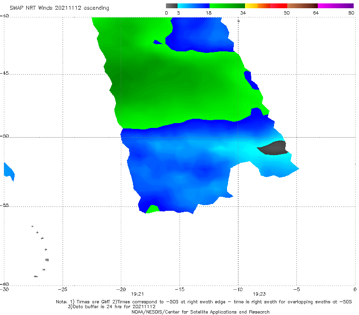Click the swath time label '19:23'

point(259,294)
